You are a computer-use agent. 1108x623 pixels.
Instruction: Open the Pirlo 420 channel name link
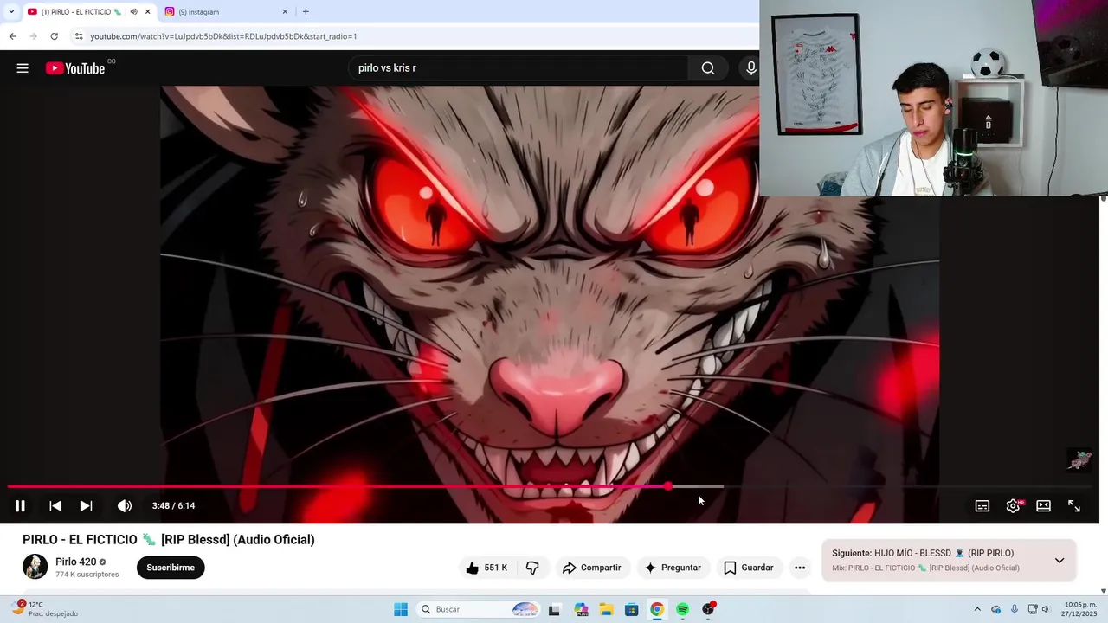click(76, 562)
